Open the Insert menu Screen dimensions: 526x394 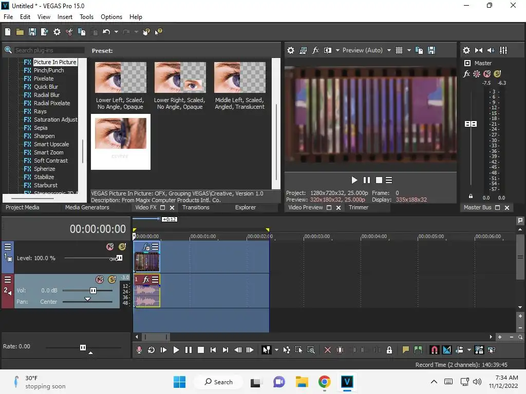coord(65,17)
